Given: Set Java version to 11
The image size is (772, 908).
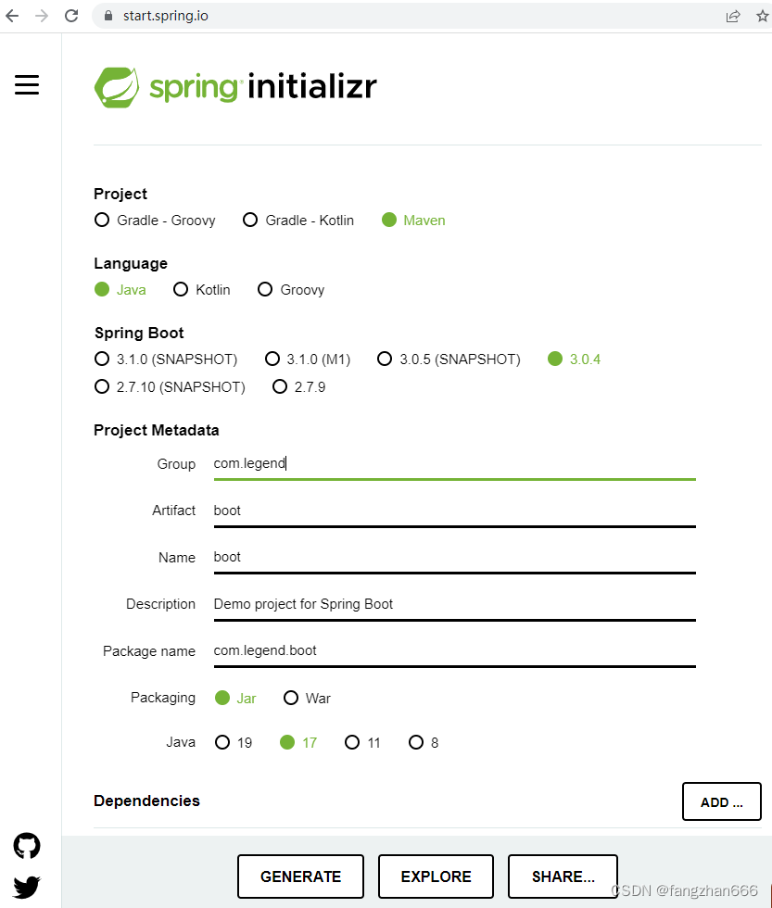Looking at the screenshot, I should click(362, 742).
